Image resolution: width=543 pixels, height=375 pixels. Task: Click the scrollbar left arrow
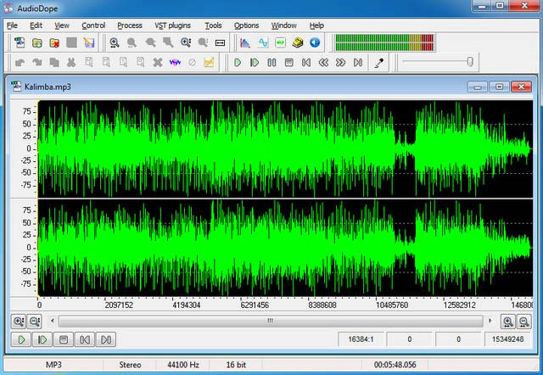[x=53, y=321]
